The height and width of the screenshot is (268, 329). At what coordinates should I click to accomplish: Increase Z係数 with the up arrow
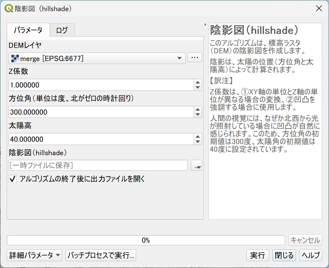click(198, 82)
